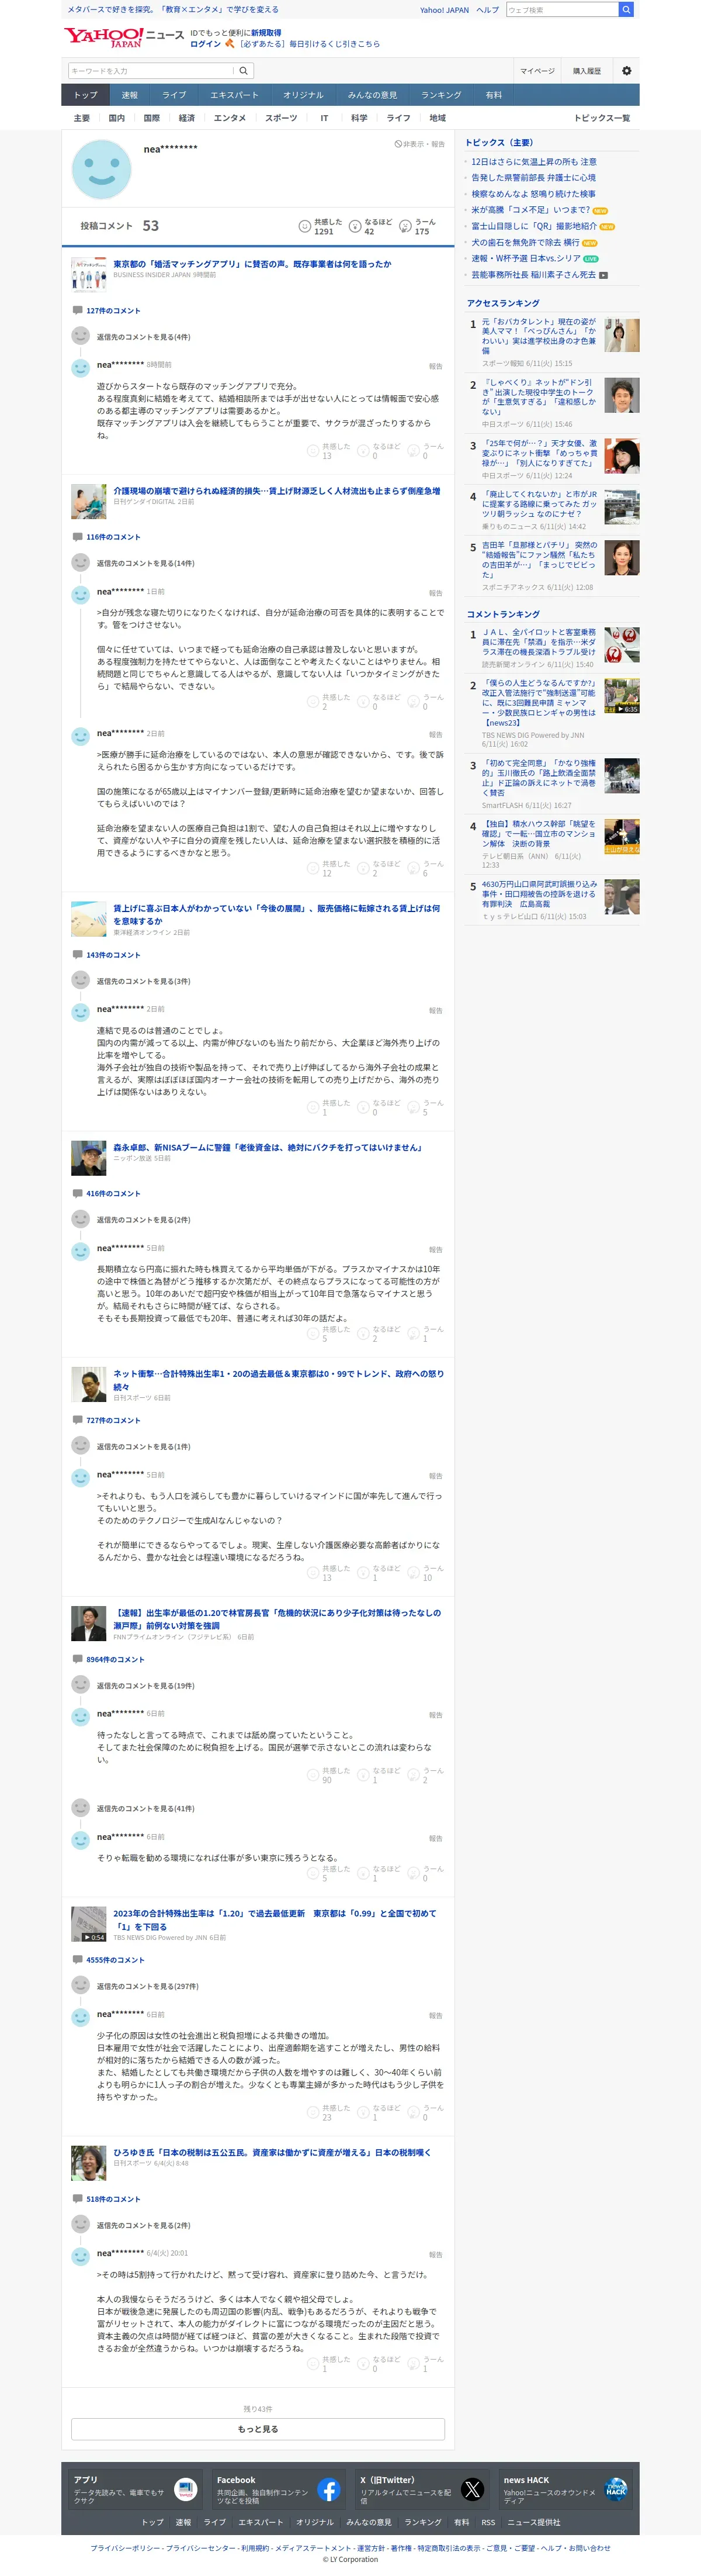Click speech bubble icon beside 8964件のコメント
Image resolution: width=701 pixels, height=2576 pixels.
click(x=77, y=1659)
